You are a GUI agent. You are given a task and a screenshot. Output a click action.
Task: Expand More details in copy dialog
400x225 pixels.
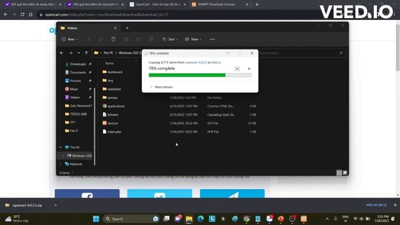coord(161,87)
